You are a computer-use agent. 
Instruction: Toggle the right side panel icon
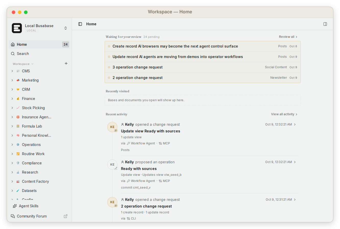[x=325, y=24]
